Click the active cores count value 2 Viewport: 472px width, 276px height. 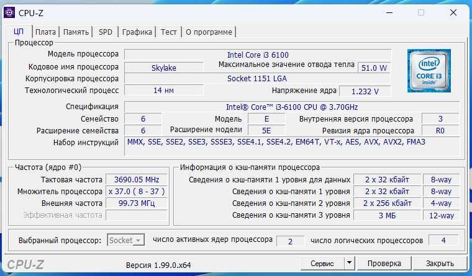click(290, 241)
